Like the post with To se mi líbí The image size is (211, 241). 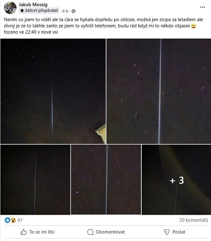pos(38,232)
